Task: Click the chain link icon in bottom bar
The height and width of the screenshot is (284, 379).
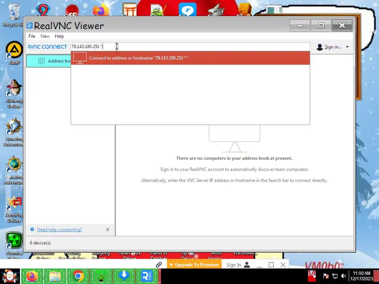Action: point(159,265)
